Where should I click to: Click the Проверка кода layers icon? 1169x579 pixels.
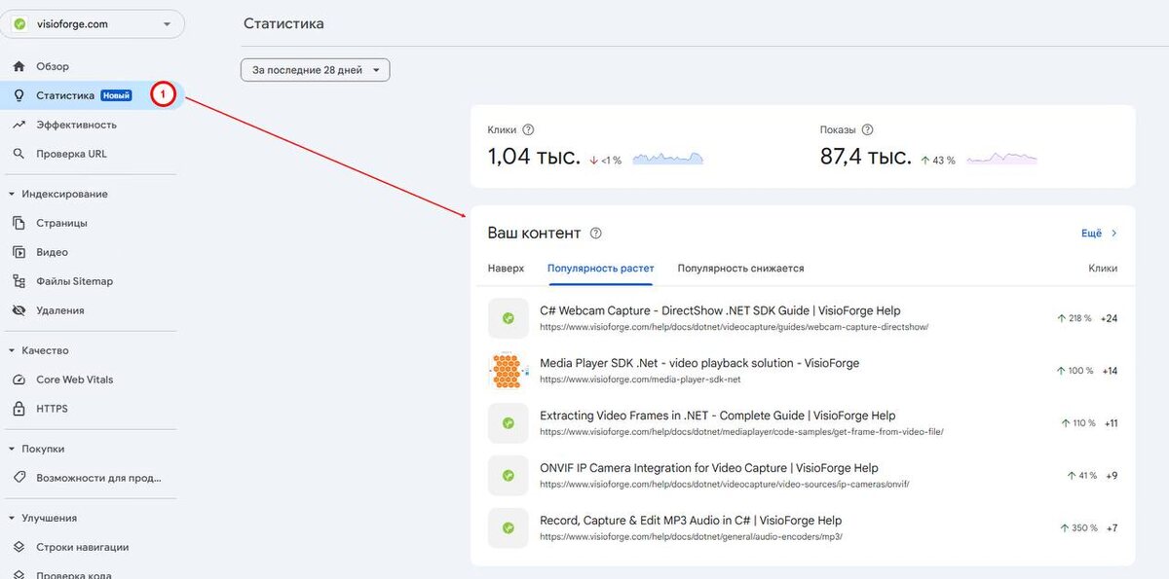pos(19,574)
